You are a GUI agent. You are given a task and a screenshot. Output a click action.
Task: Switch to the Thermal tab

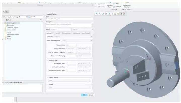(57, 33)
